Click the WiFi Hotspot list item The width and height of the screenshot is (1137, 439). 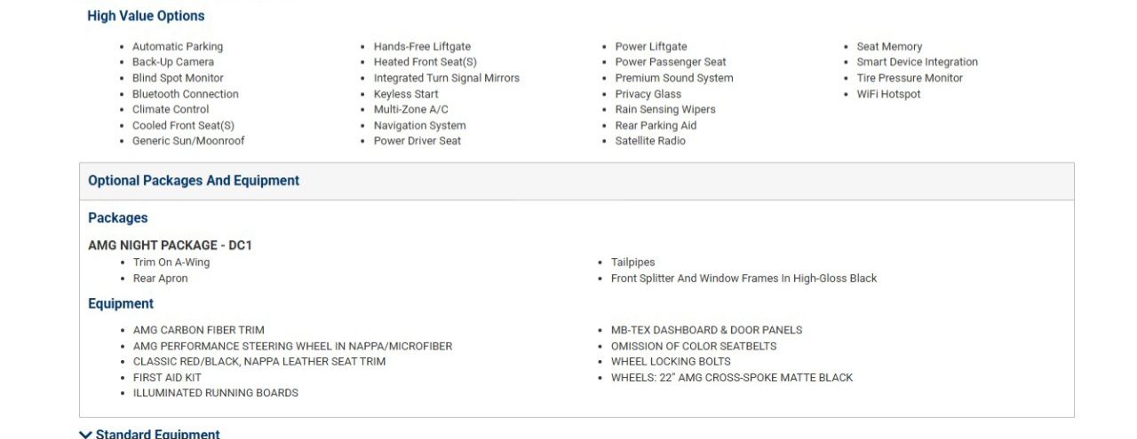point(888,94)
